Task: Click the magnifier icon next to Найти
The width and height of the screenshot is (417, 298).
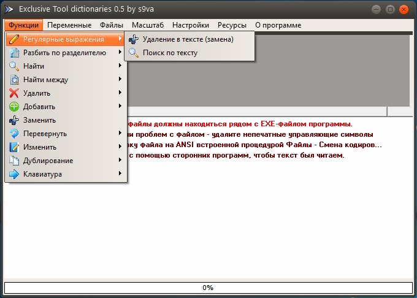Action: tap(14, 66)
